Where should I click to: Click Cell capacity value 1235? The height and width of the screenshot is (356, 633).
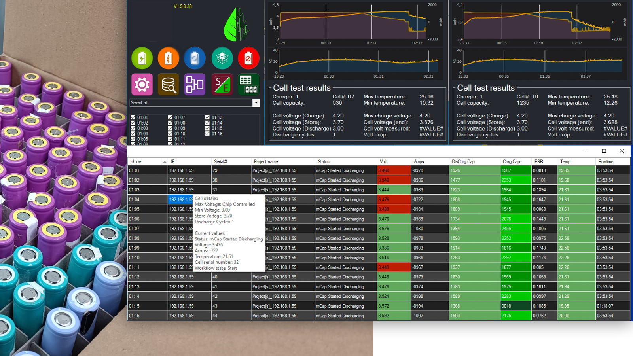pyautogui.click(x=523, y=103)
